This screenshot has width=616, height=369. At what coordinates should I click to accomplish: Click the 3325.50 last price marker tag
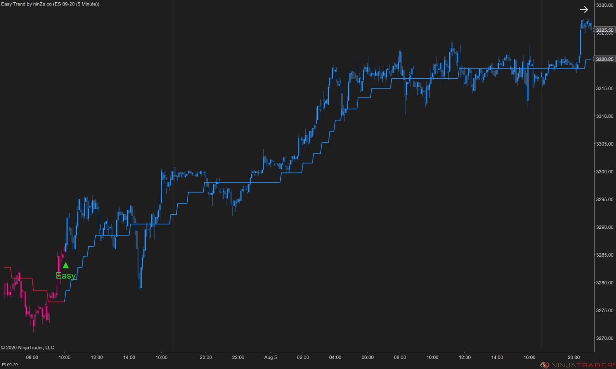605,30
